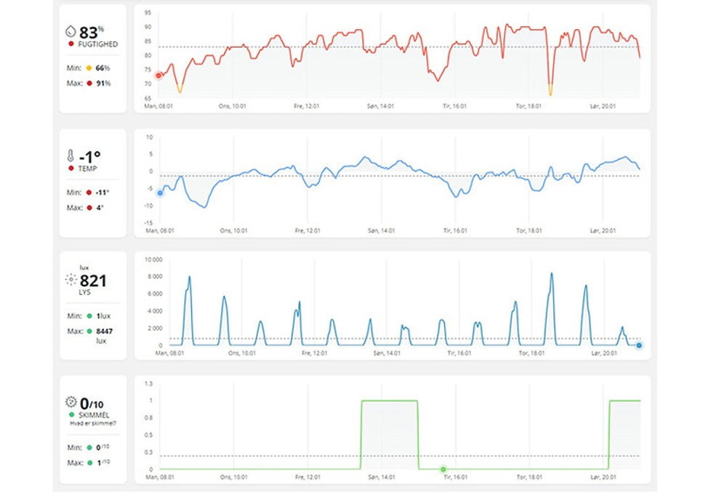This screenshot has width=727, height=497.
Task: Click the yellow dot beside humidity Min 66%
Action: coord(89,68)
